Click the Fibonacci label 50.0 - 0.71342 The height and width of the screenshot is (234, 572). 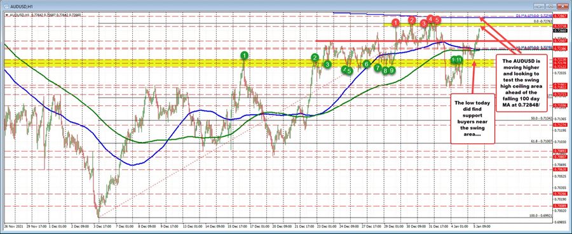pyautogui.click(x=541, y=119)
